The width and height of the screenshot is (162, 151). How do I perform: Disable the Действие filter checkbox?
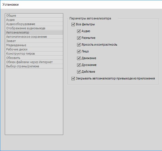79,72
